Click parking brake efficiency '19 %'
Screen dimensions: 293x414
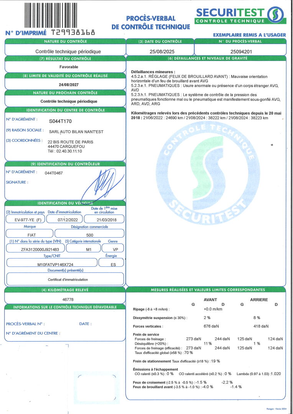pyautogui.click(x=216, y=361)
